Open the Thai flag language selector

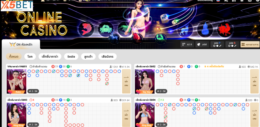tap(218, 1)
